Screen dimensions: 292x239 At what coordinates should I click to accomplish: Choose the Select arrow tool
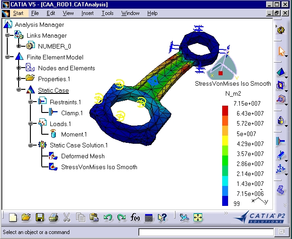[282, 51]
